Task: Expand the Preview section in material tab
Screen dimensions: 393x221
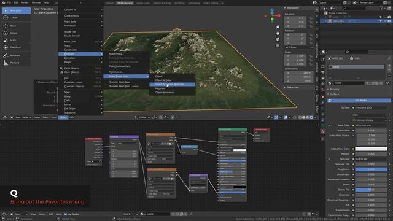Action: click(x=334, y=90)
